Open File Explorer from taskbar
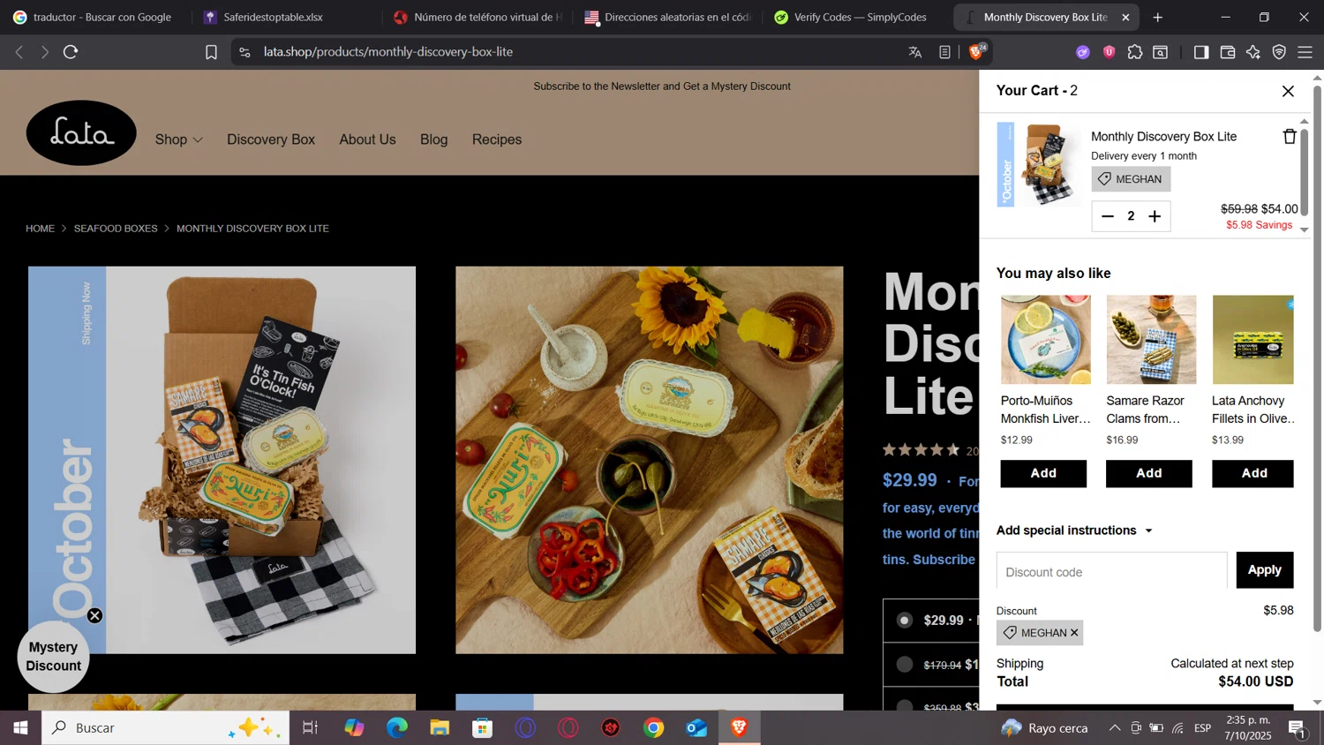This screenshot has height=745, width=1324. pos(440,727)
